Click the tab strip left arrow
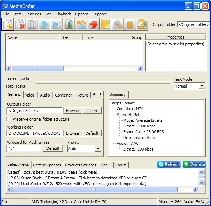Viewport: 211px width, 206px height. 94,94
